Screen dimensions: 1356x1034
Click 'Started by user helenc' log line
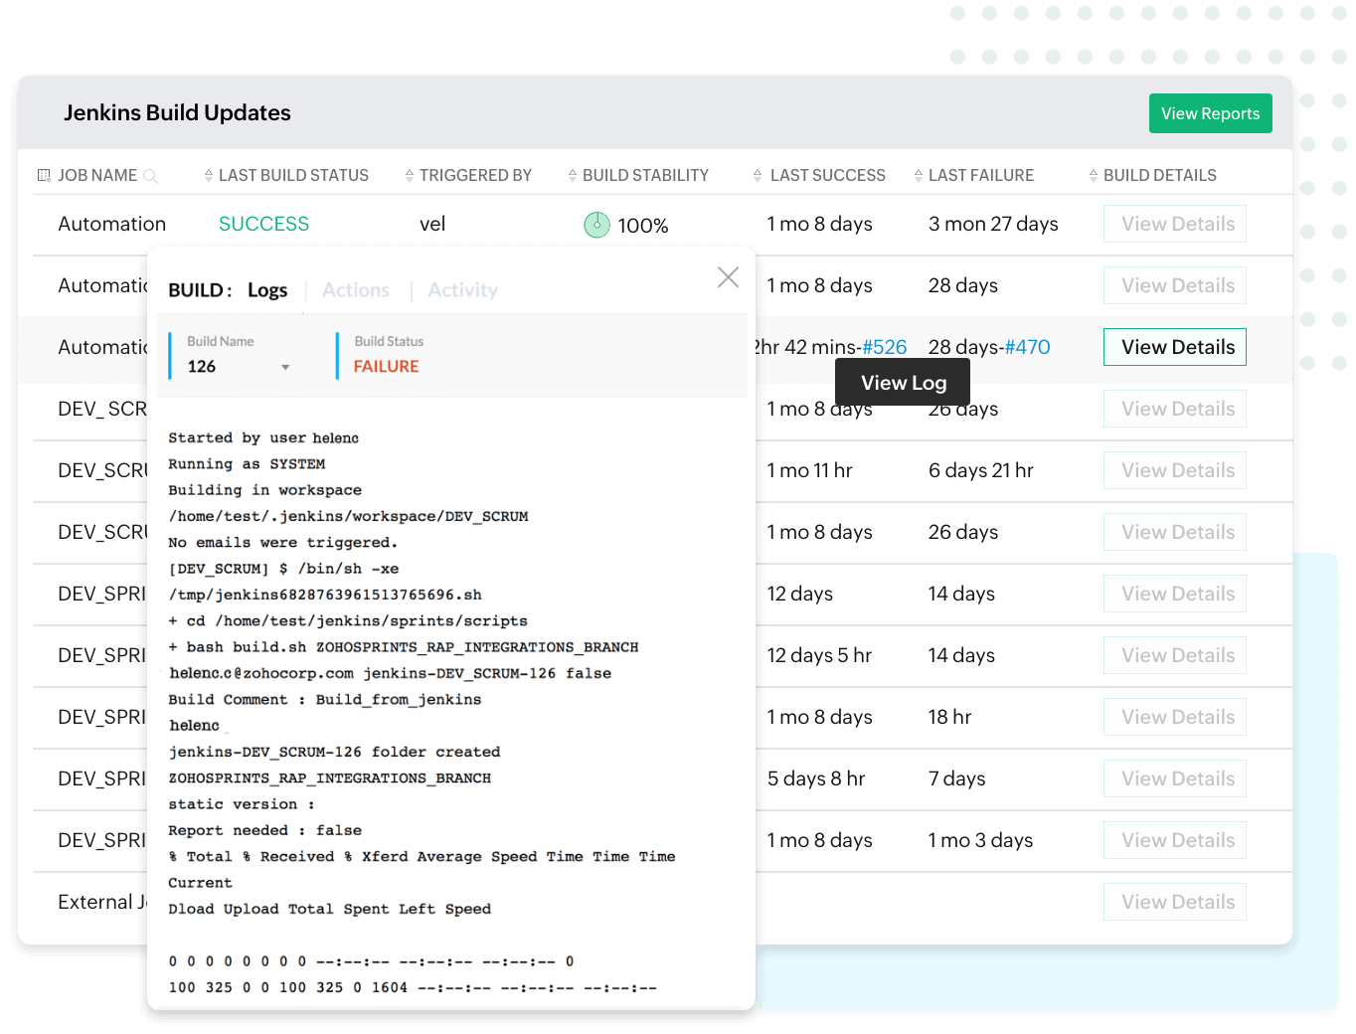click(263, 438)
